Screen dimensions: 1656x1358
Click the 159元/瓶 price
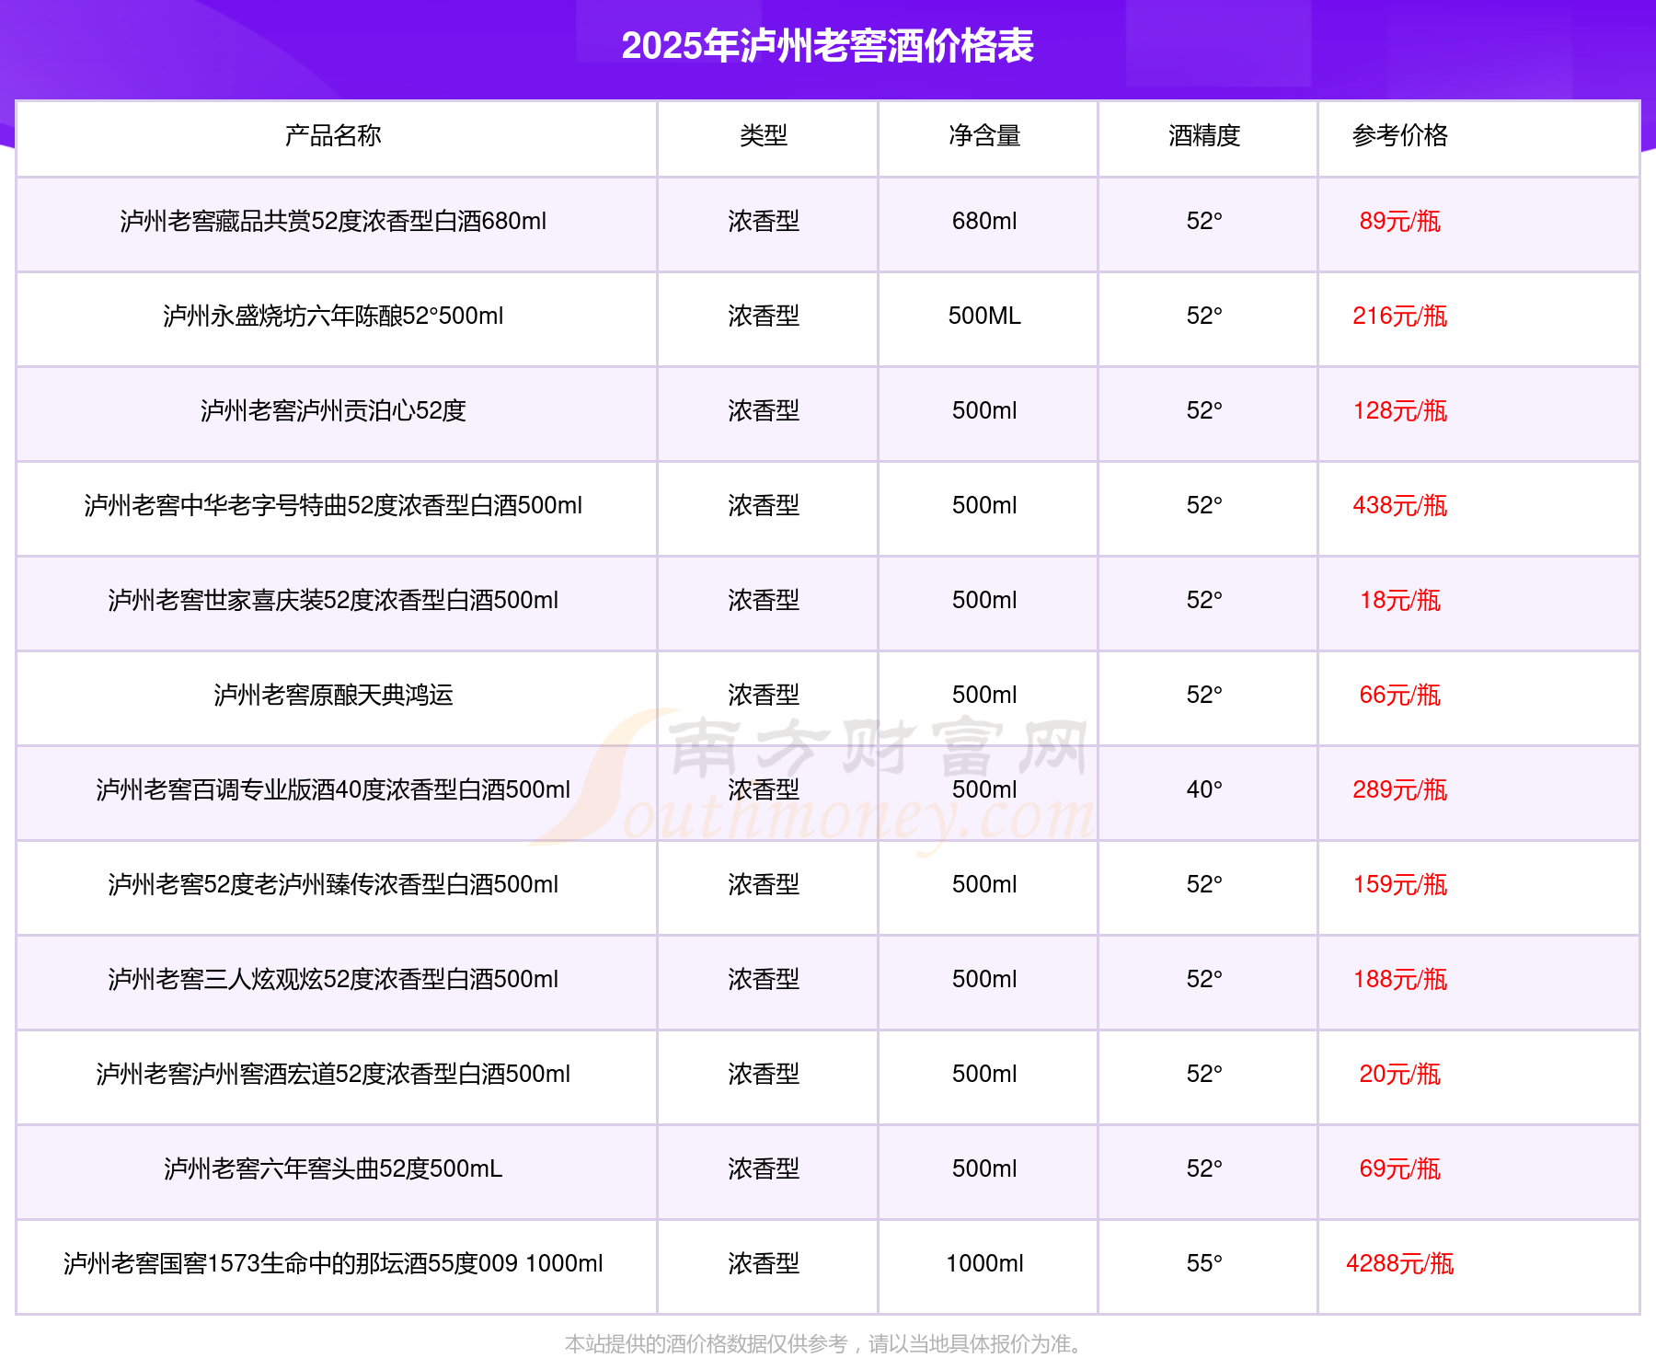(x=1399, y=885)
